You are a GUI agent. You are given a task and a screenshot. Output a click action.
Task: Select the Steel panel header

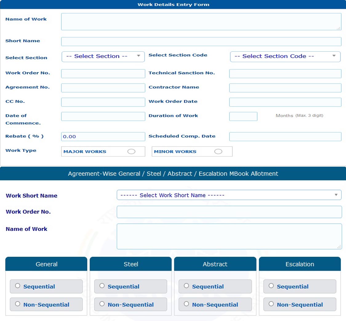[130, 264]
